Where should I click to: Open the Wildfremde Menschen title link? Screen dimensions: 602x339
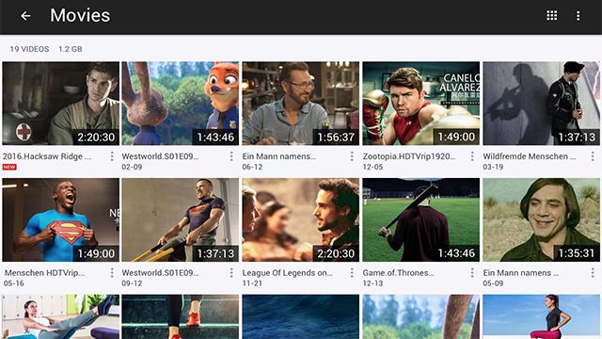click(529, 156)
